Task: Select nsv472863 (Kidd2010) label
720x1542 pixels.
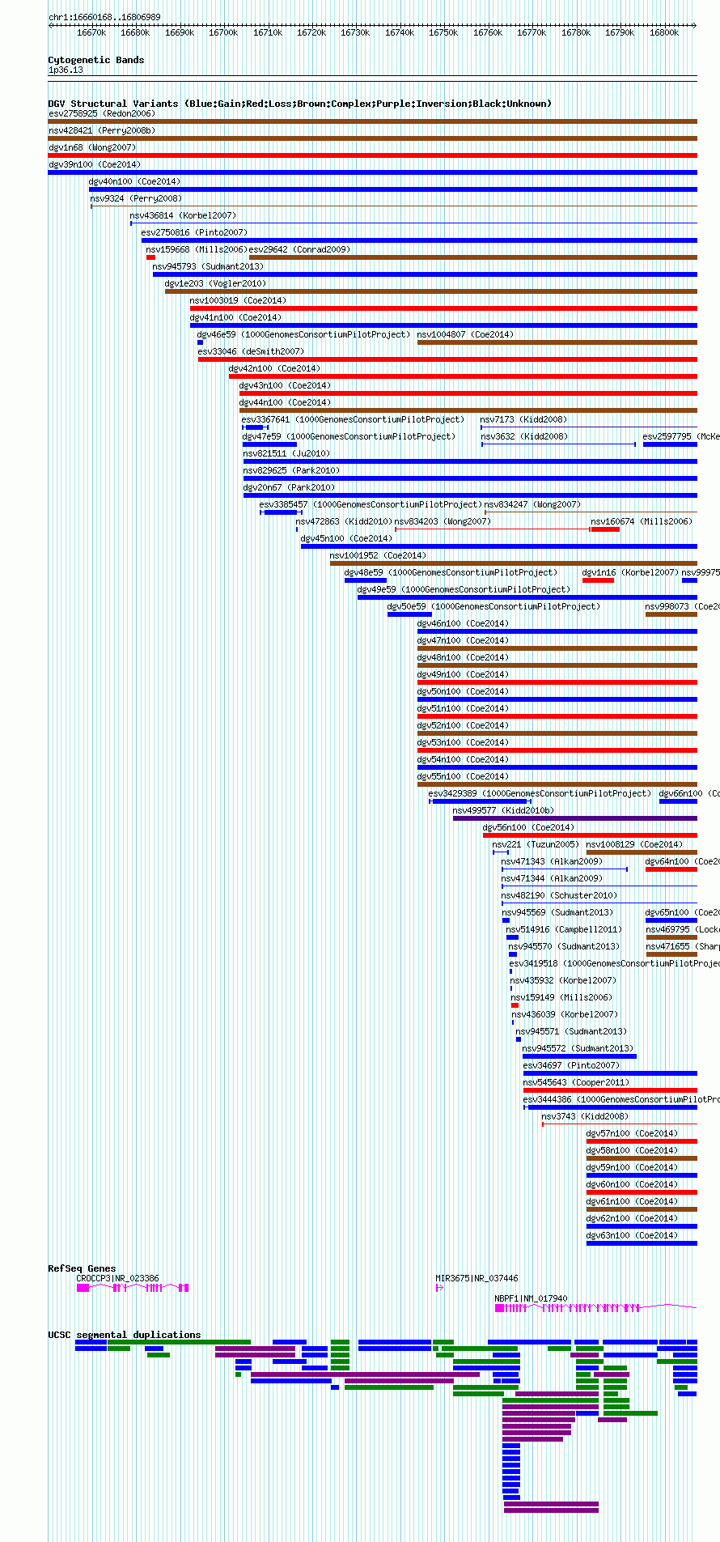Action: [x=344, y=521]
